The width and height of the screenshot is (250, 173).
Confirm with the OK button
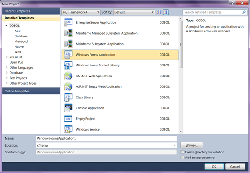214,167
